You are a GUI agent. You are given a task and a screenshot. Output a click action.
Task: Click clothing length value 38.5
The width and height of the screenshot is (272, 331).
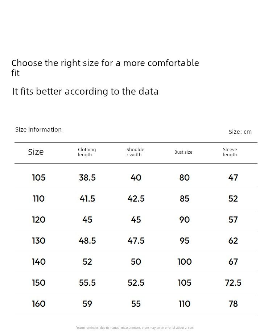click(87, 178)
